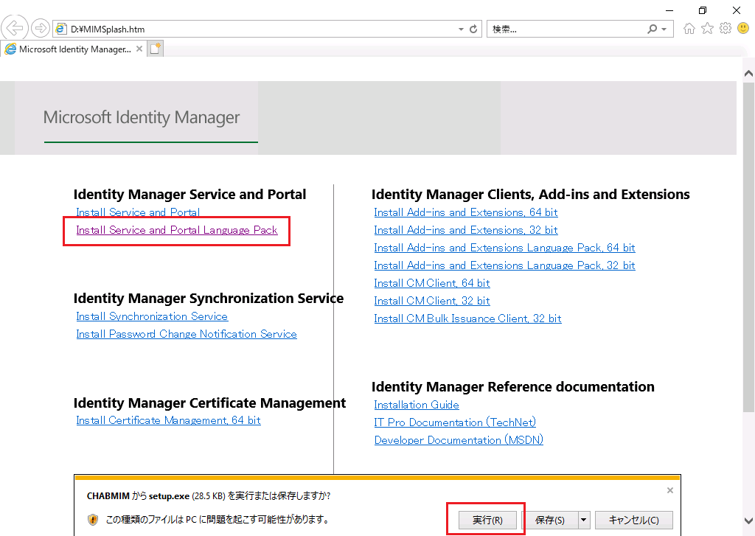The image size is (755, 536).
Task: Click the search magnifier icon
Action: [x=652, y=29]
